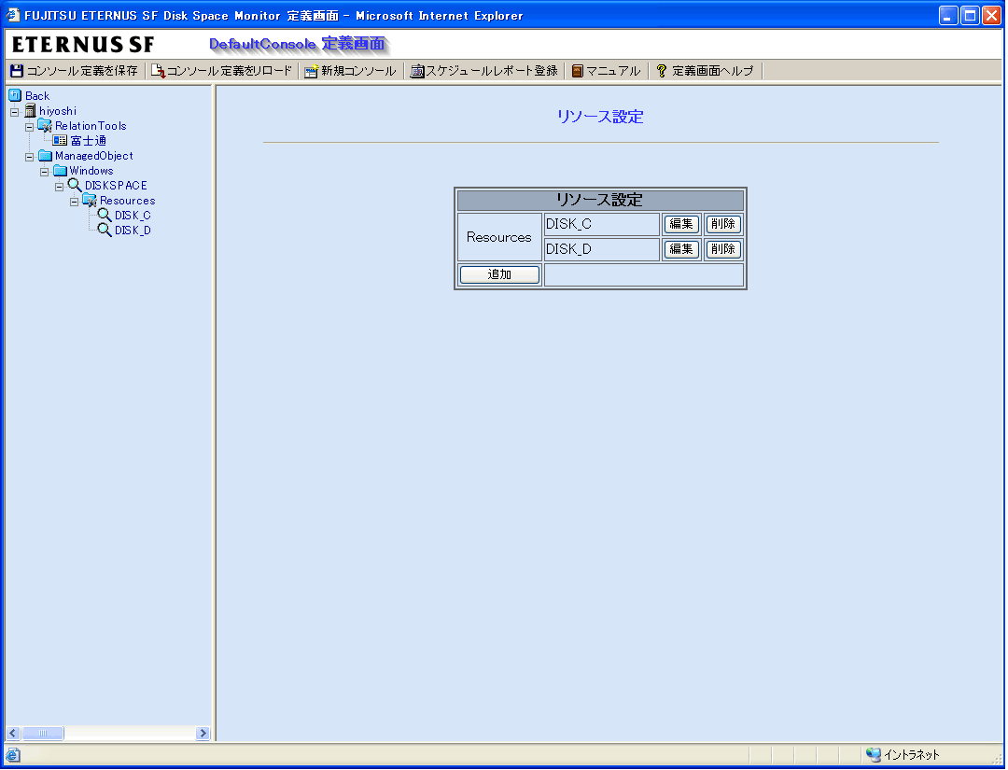Select the hiyoshi server icon
Image resolution: width=1008 pixels, height=770 pixels.
30,110
